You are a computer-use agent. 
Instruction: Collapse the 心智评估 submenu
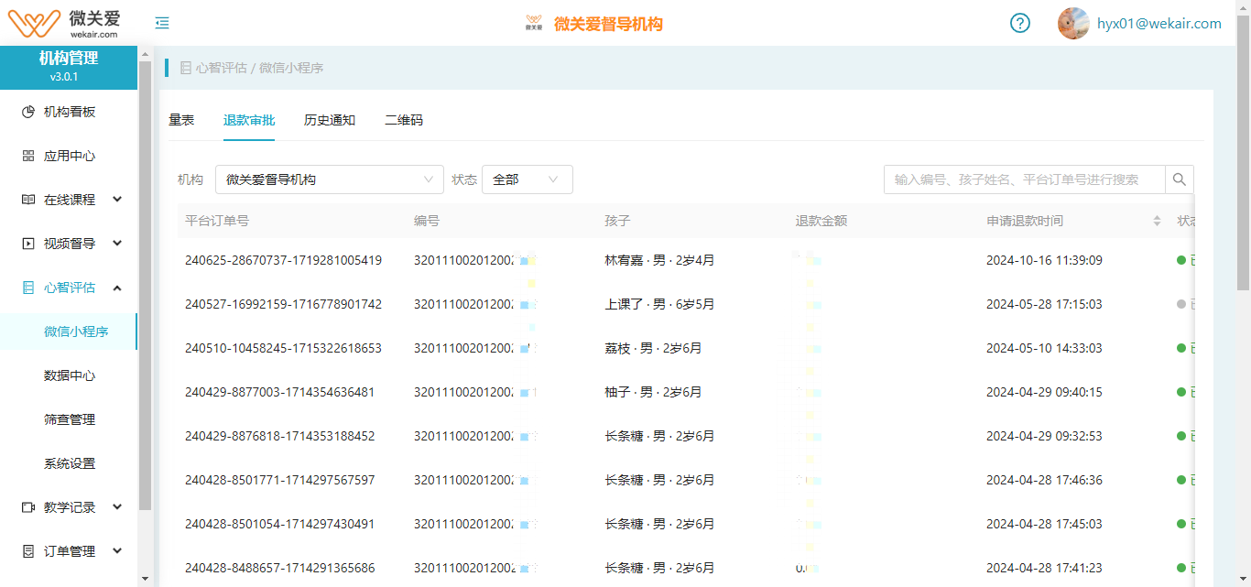point(116,287)
